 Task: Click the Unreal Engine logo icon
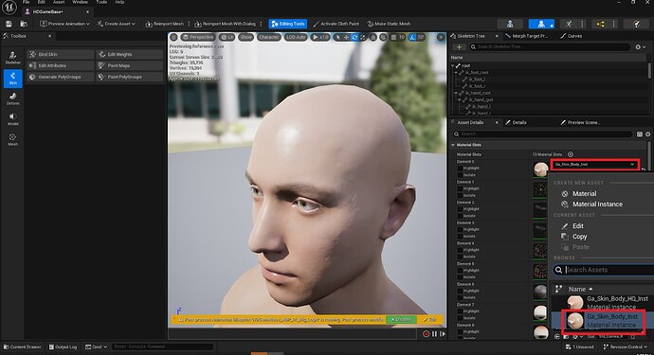coord(9,7)
